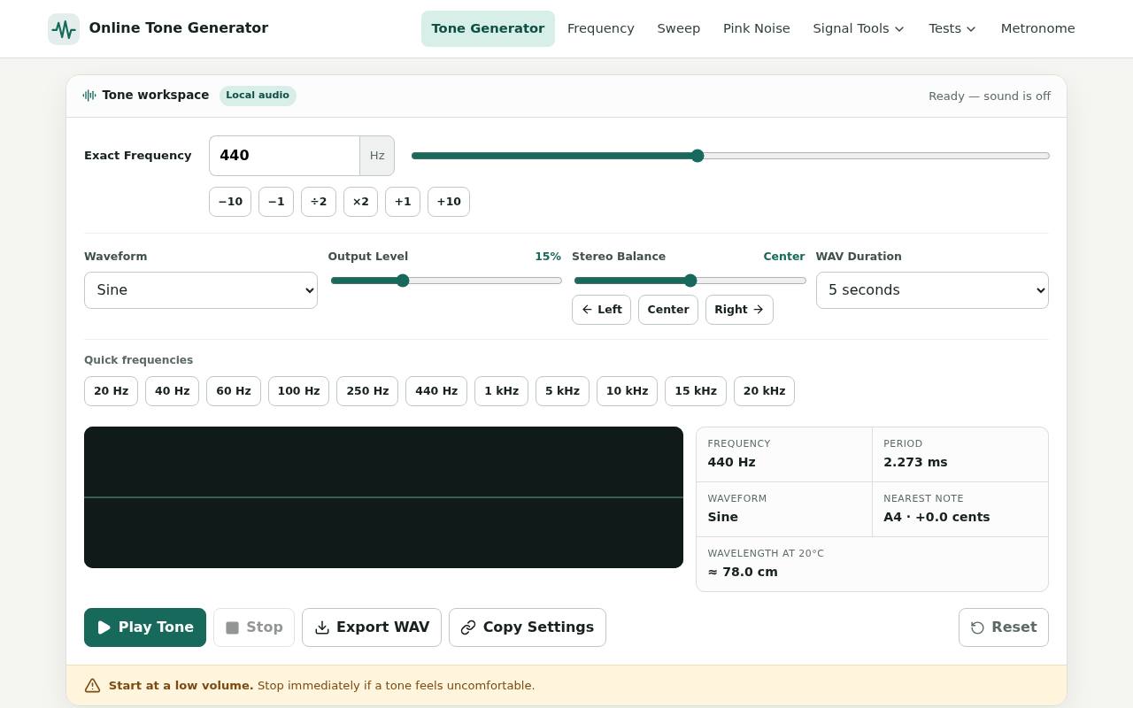Image resolution: width=1133 pixels, height=708 pixels.
Task: Go to the Pink Noise page
Action: 757,28
